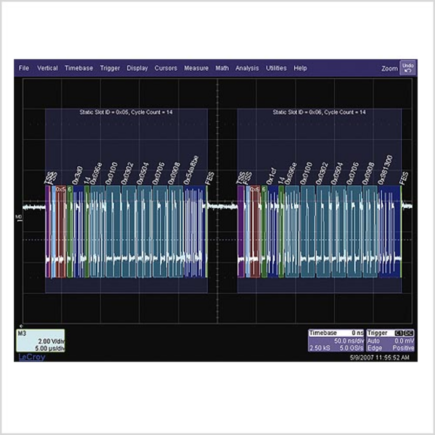Open the File menu
Image resolution: width=435 pixels, height=435 pixels.
point(24,68)
